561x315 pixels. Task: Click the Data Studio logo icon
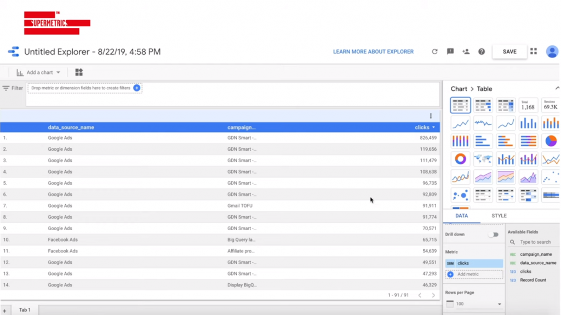(x=14, y=51)
